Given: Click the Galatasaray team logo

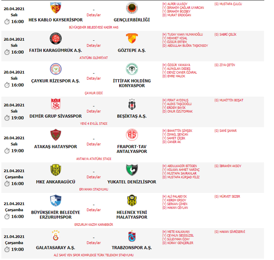Looking at the screenshot, I should pyautogui.click(x=55, y=236).
